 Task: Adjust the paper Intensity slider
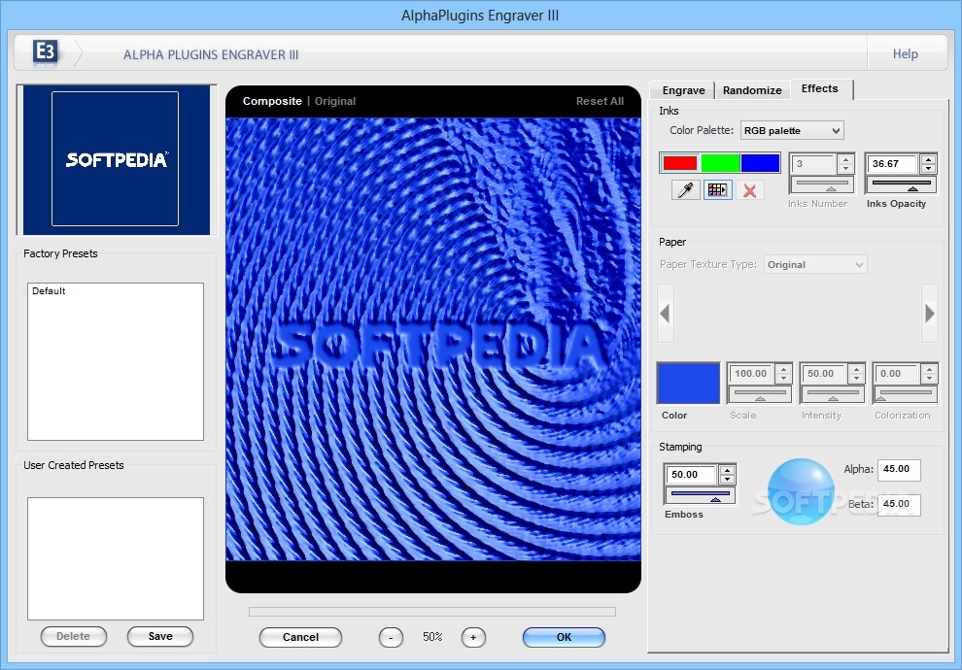point(832,394)
